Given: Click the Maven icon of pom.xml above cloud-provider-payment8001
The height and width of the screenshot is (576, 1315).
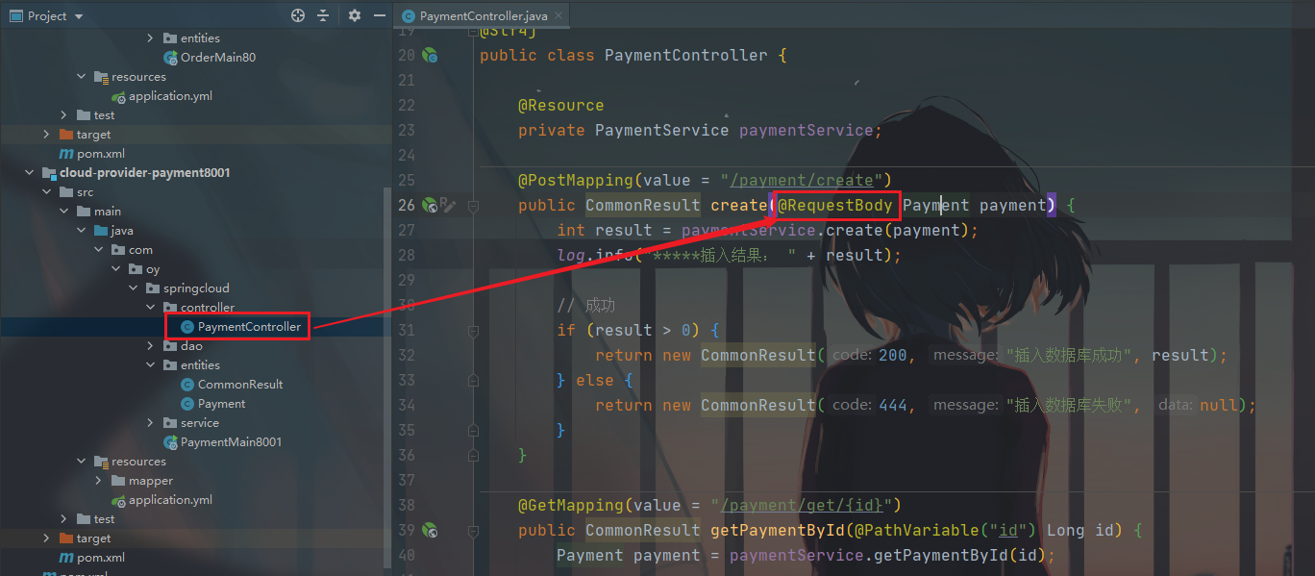Looking at the screenshot, I should [66, 154].
